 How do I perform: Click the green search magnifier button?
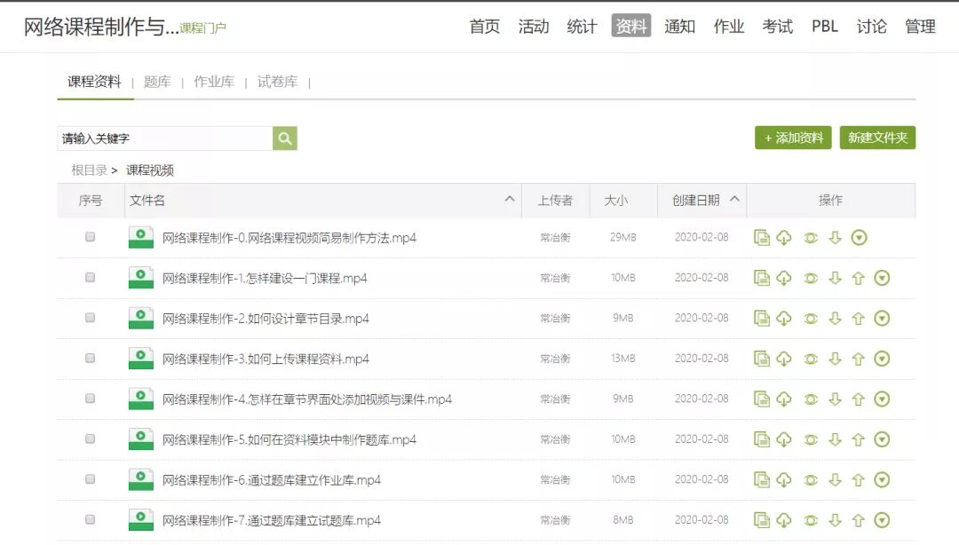pos(285,138)
